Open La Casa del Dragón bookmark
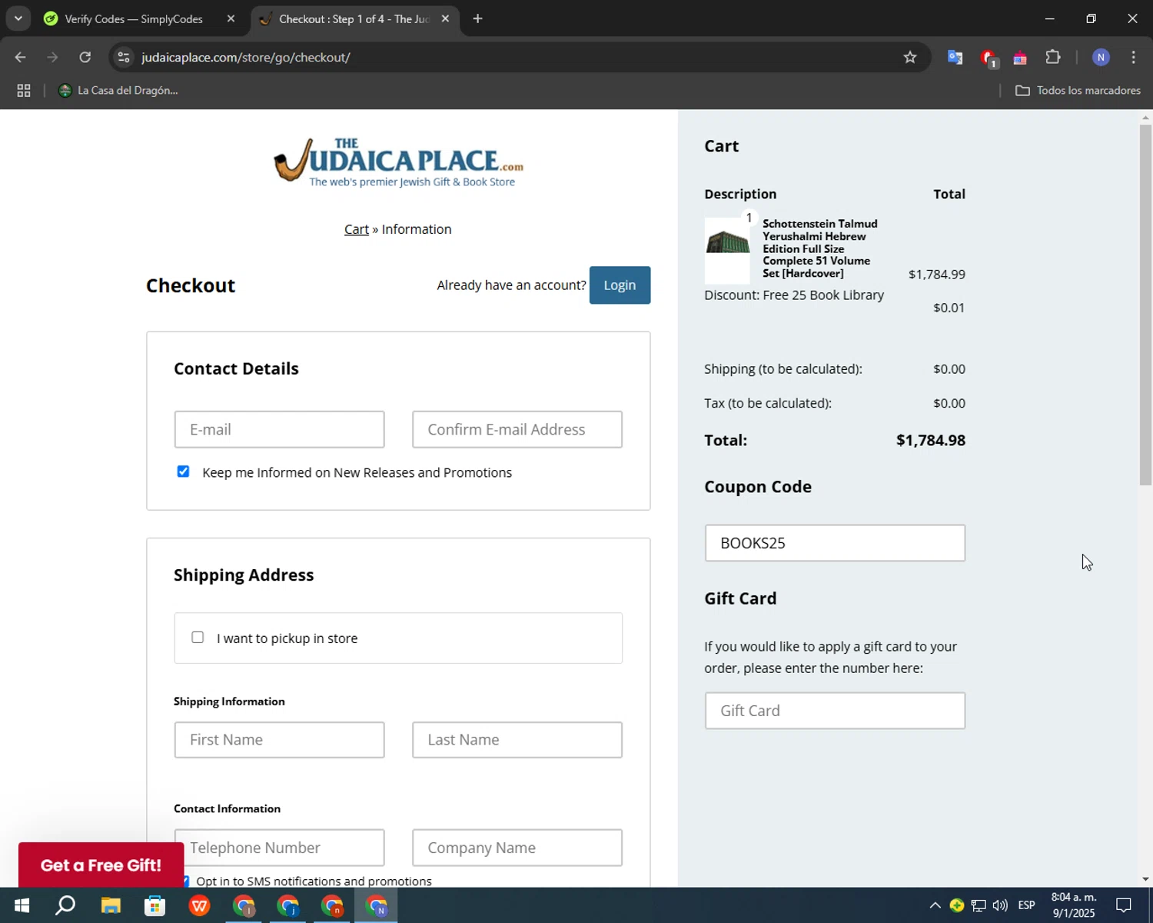 pyautogui.click(x=118, y=90)
